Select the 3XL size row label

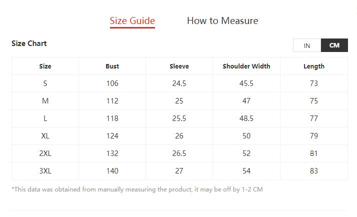pyautogui.click(x=45, y=171)
